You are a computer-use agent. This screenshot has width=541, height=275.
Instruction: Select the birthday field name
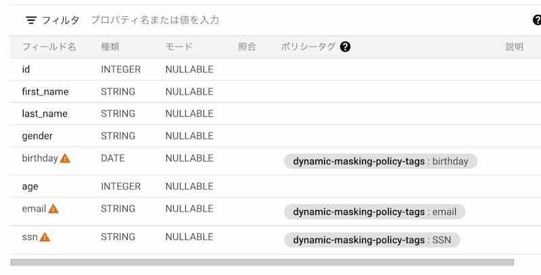(x=40, y=158)
